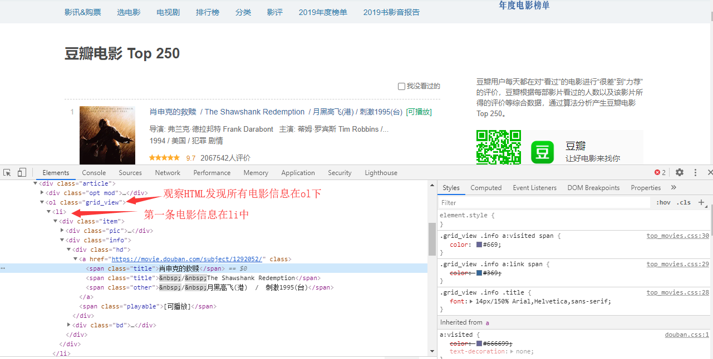
Task: Open the 分类 nav link
Action: click(243, 12)
